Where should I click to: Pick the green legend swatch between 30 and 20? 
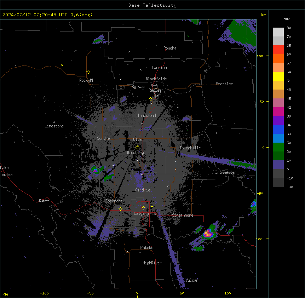pyautogui.click(x=278, y=147)
